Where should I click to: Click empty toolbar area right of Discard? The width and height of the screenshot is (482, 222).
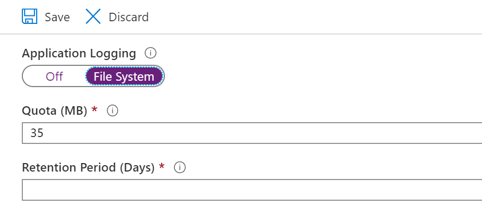point(308,17)
